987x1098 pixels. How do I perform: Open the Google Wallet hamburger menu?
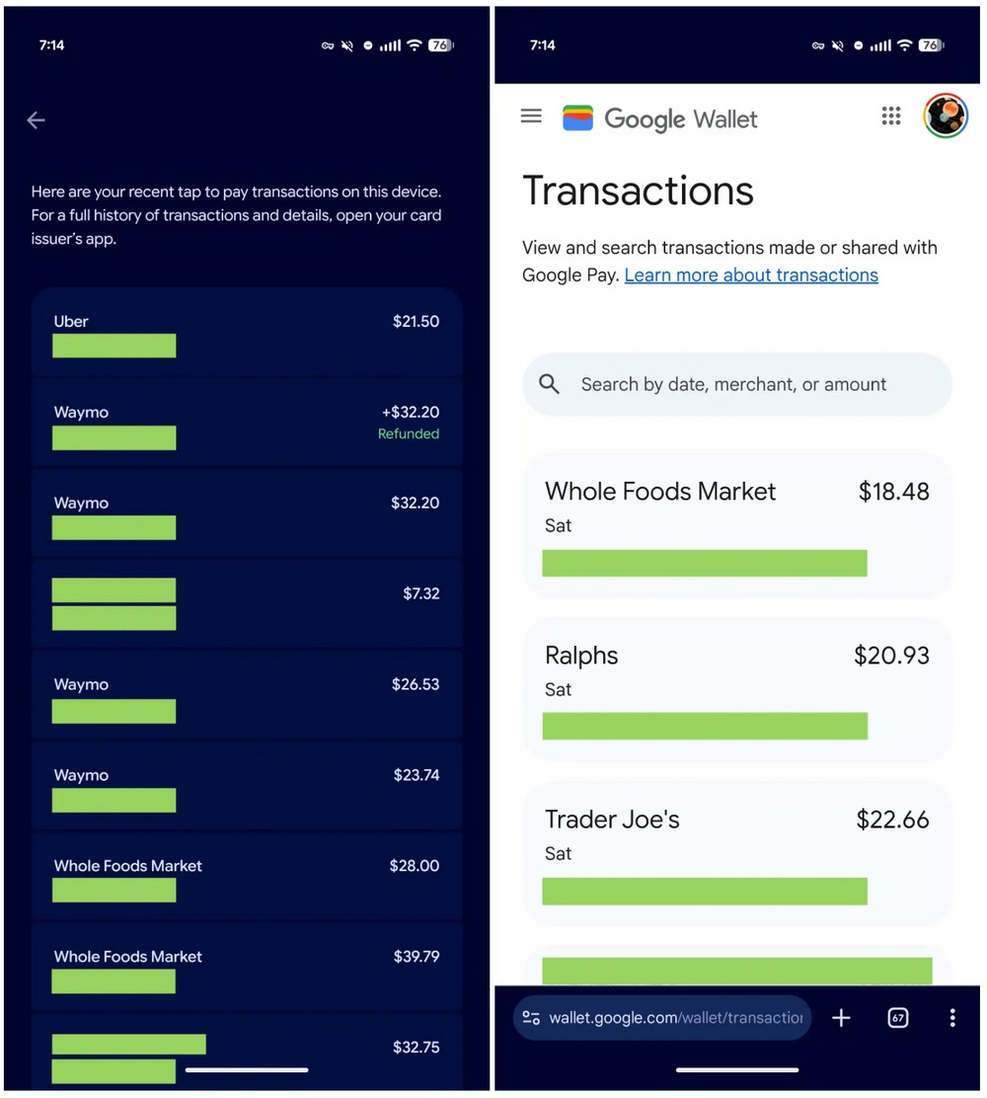pos(531,117)
